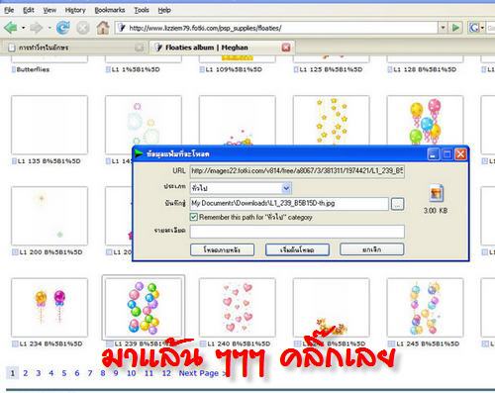
Task: Click the Google search engine icon
Action: 473,28
